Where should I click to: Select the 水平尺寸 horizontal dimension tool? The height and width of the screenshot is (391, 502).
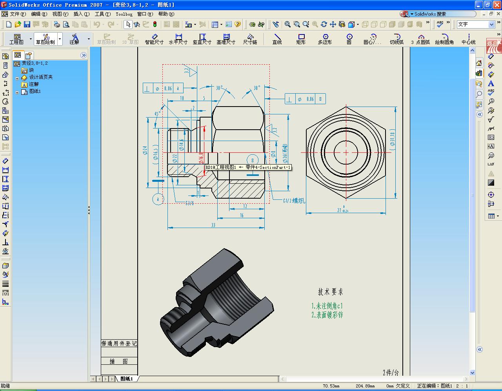coord(178,39)
